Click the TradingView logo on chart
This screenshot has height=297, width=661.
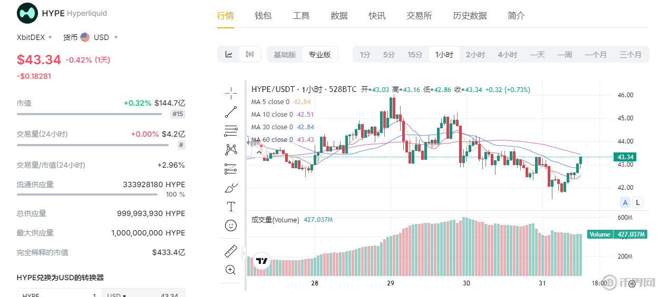coord(261,261)
